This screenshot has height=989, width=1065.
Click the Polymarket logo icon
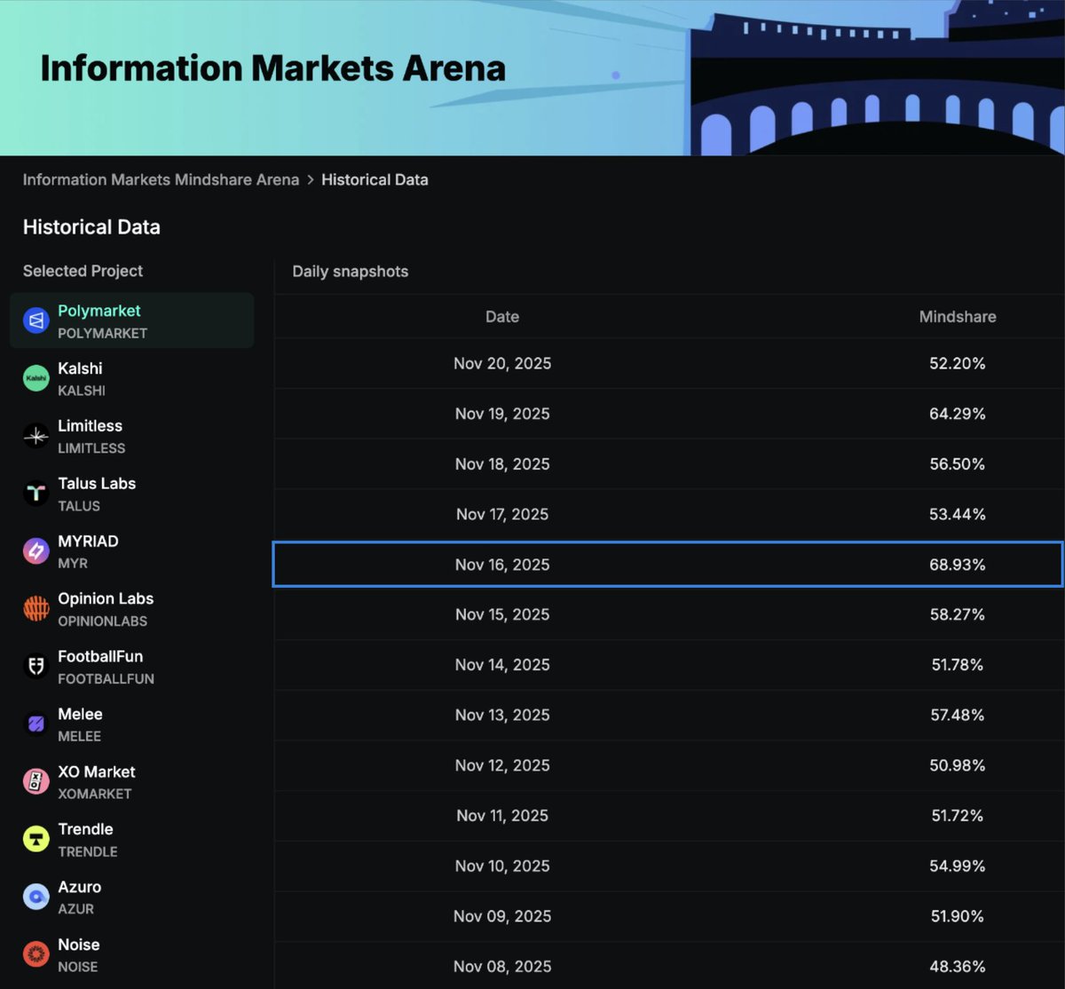[35, 320]
